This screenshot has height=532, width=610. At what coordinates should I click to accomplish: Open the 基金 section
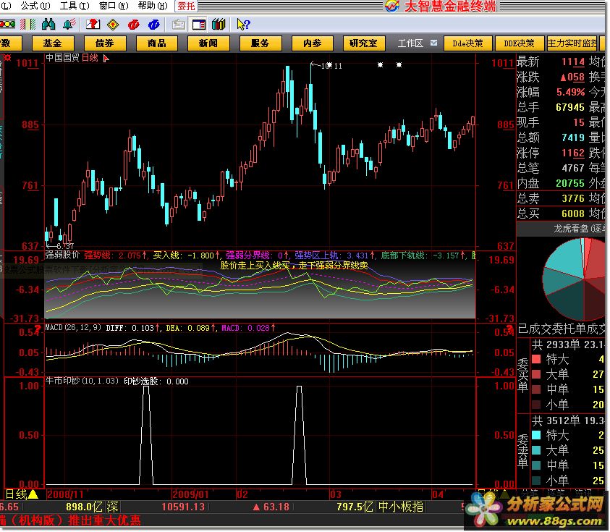(x=53, y=43)
